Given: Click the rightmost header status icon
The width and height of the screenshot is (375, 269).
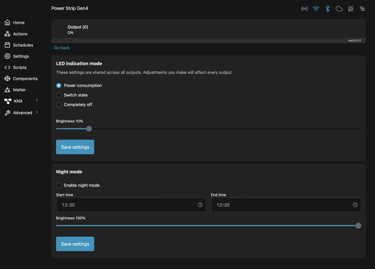Looking at the screenshot, I should [363, 9].
